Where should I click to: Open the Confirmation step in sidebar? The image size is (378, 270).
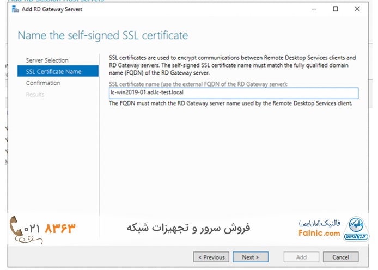[43, 83]
